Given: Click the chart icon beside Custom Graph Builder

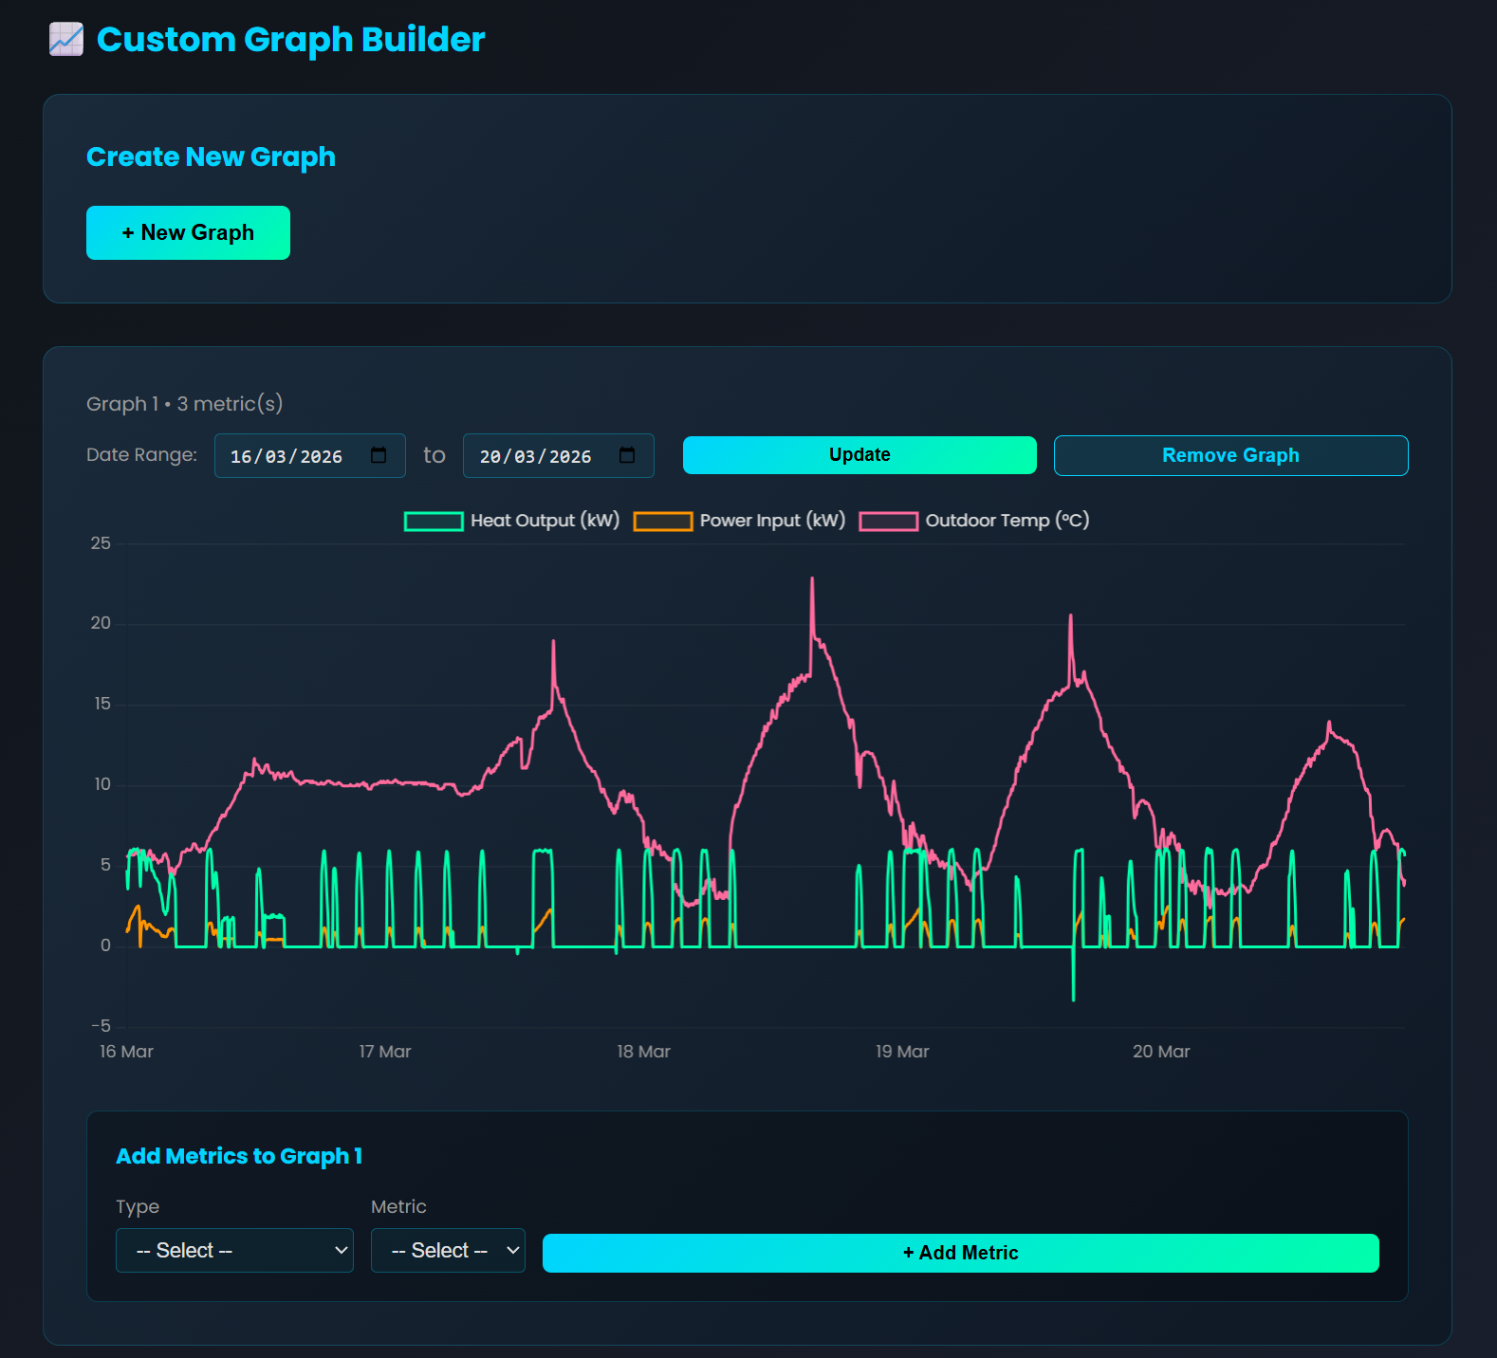Looking at the screenshot, I should [x=66, y=40].
